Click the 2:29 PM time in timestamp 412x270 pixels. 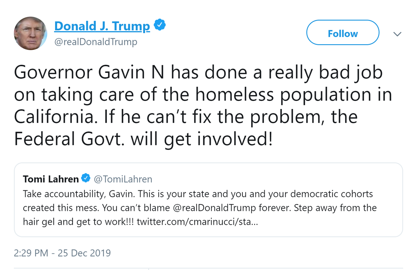tap(31, 253)
